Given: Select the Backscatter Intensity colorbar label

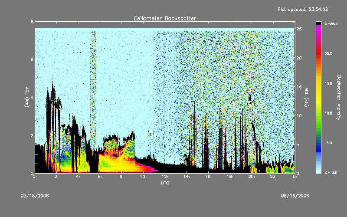Looking at the screenshot, I should point(339,98).
